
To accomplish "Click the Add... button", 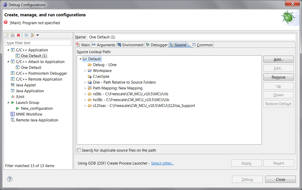I will tap(278, 59).
